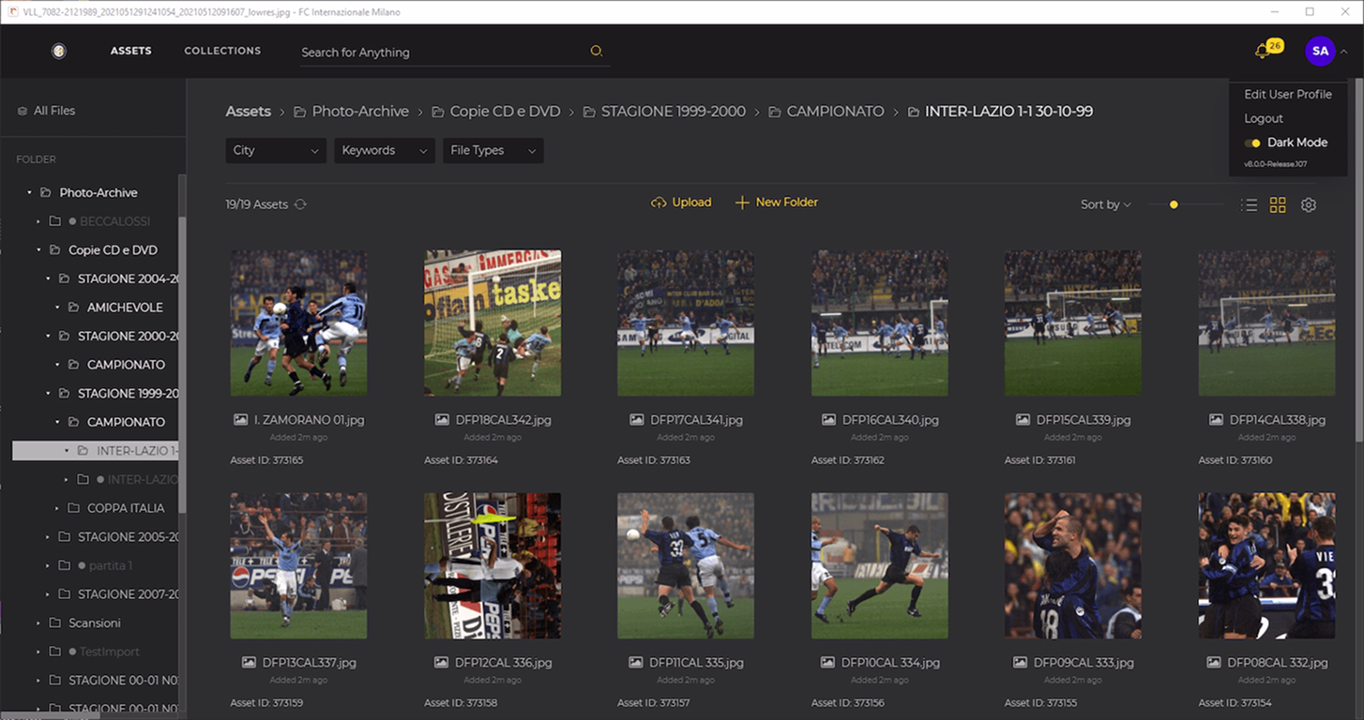This screenshot has height=720, width=1364.
Task: Click the image icon beside DFP14CAL338.jpg
Action: (1216, 420)
